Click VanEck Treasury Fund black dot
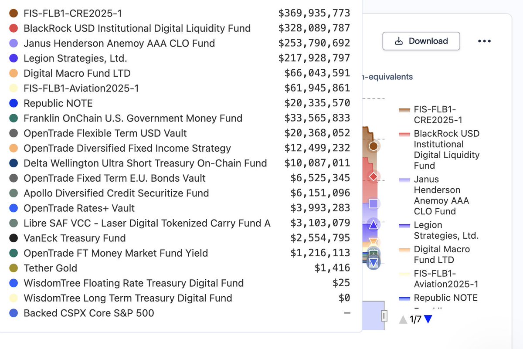The width and height of the screenshot is (523, 349). click(x=14, y=238)
